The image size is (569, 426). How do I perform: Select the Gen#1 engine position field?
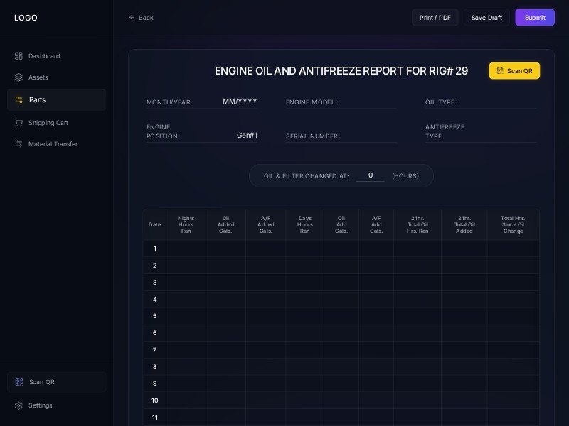pyautogui.click(x=247, y=136)
